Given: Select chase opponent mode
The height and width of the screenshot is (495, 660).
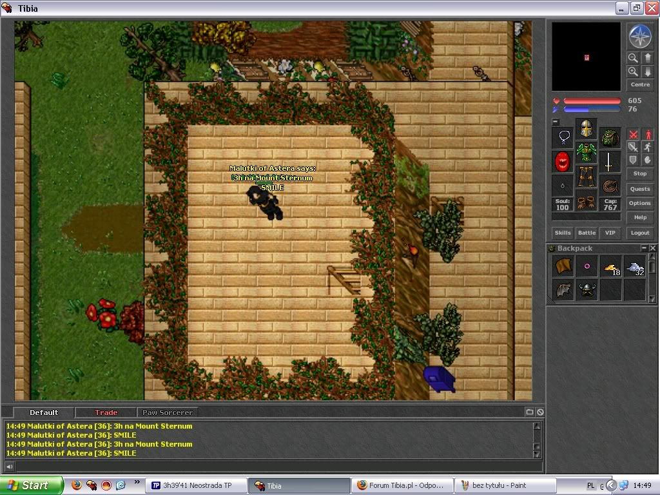Looking at the screenshot, I should (x=648, y=148).
